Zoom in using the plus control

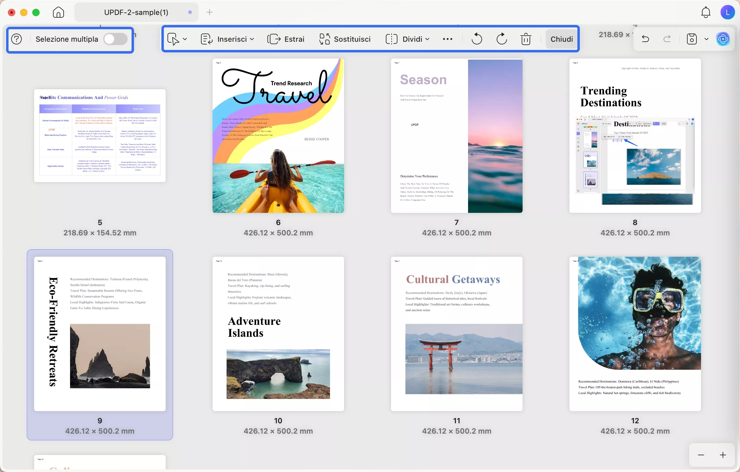pyautogui.click(x=722, y=455)
